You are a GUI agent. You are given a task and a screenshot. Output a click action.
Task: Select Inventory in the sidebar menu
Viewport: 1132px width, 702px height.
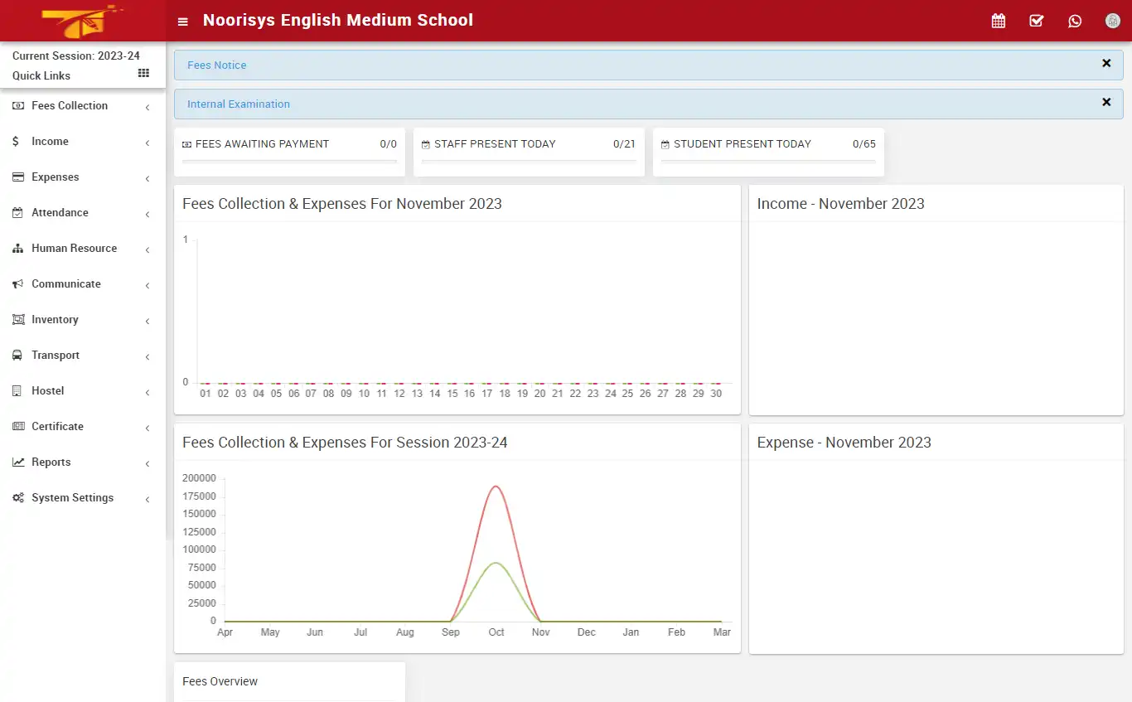(x=55, y=319)
